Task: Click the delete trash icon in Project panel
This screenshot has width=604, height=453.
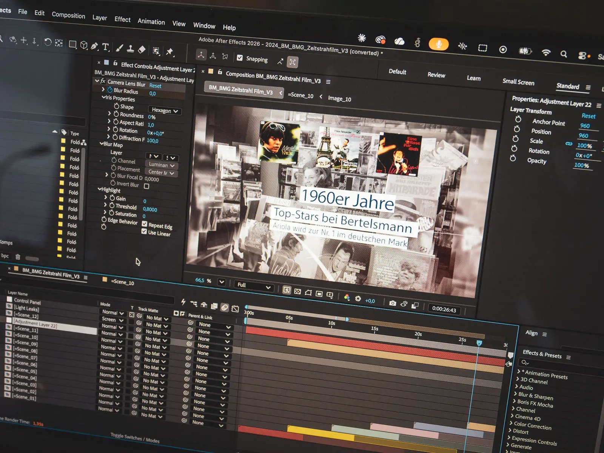Action: click(x=18, y=257)
